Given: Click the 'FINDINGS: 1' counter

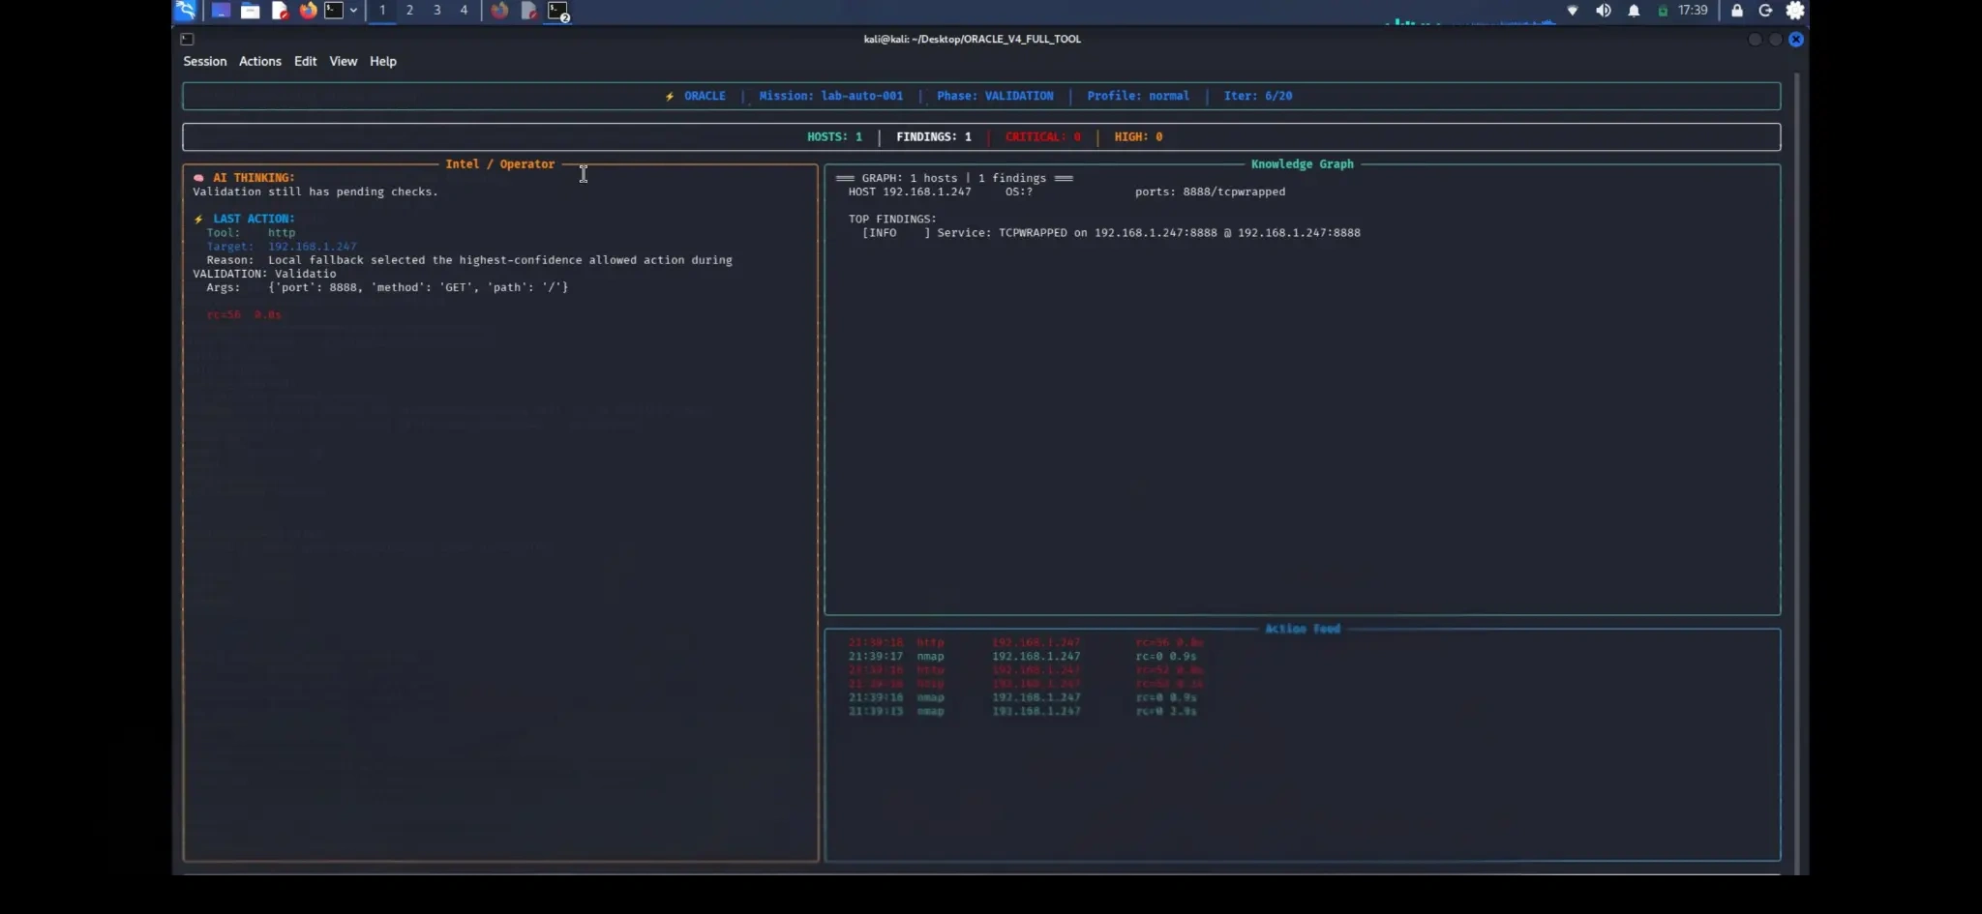Looking at the screenshot, I should click(934, 136).
